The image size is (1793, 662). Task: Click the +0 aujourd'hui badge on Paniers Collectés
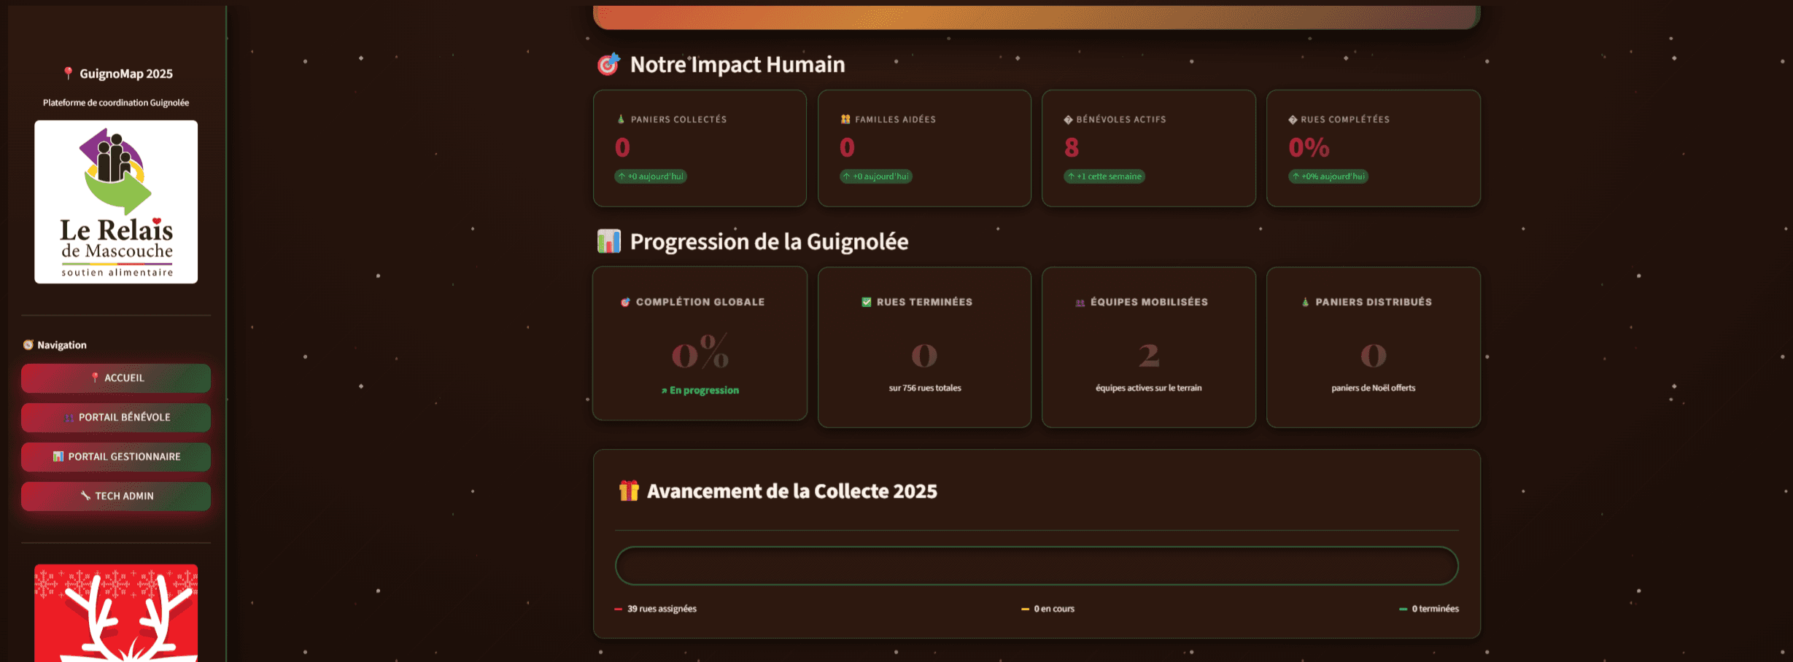[651, 176]
